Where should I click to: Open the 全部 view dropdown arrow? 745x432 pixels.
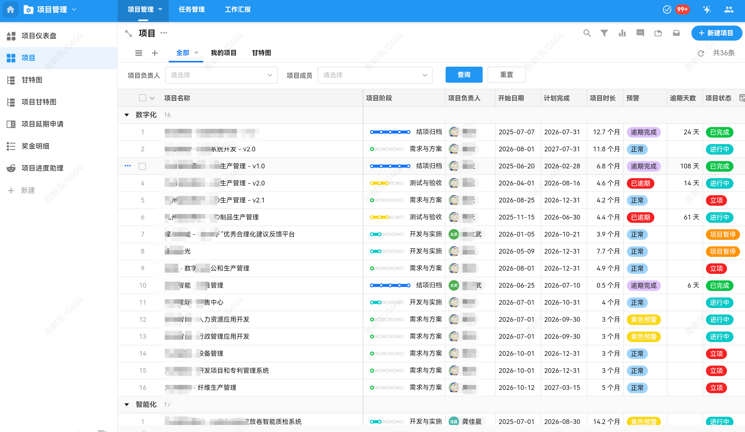[x=196, y=53]
